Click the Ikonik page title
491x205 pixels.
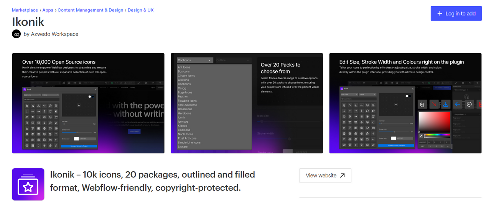28,21
